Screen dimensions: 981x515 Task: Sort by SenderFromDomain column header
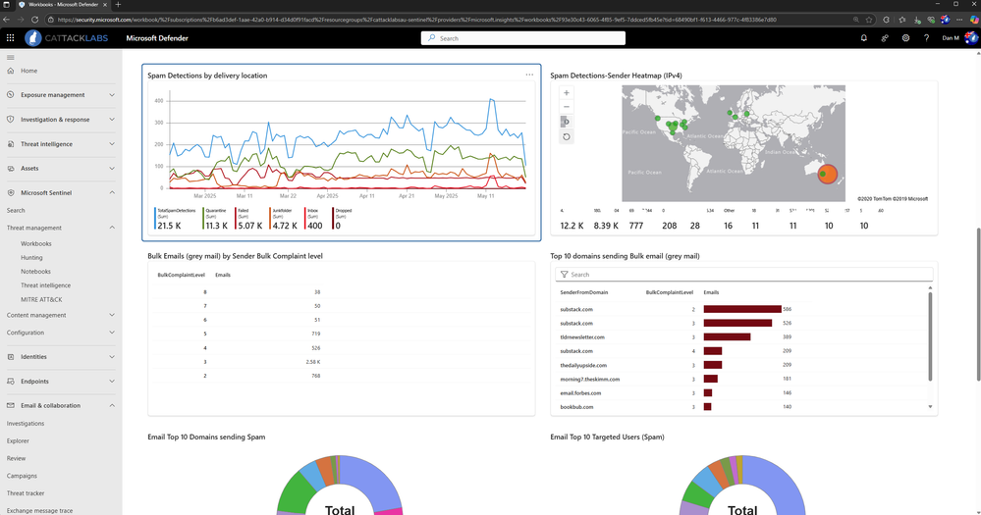click(x=583, y=292)
